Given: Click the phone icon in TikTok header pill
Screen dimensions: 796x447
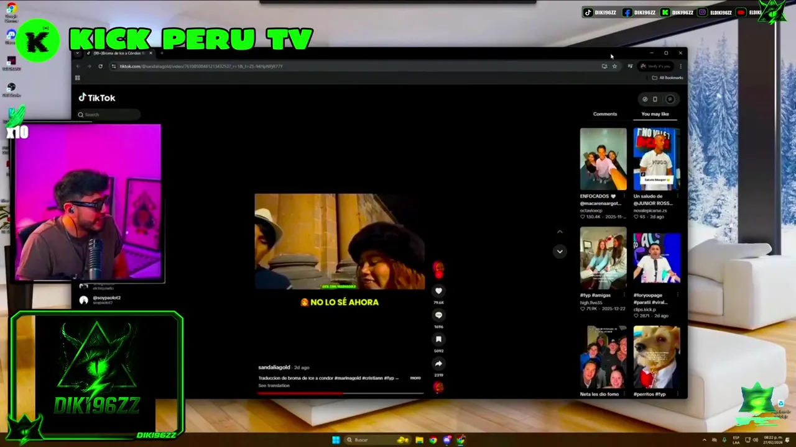Looking at the screenshot, I should point(655,99).
